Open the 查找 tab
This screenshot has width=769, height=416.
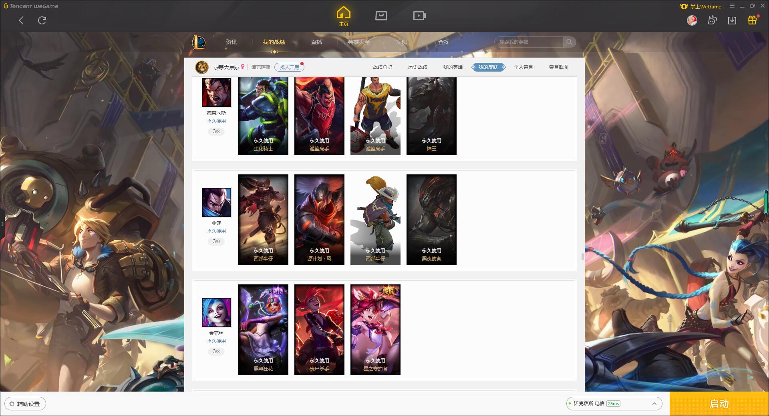tap(444, 42)
